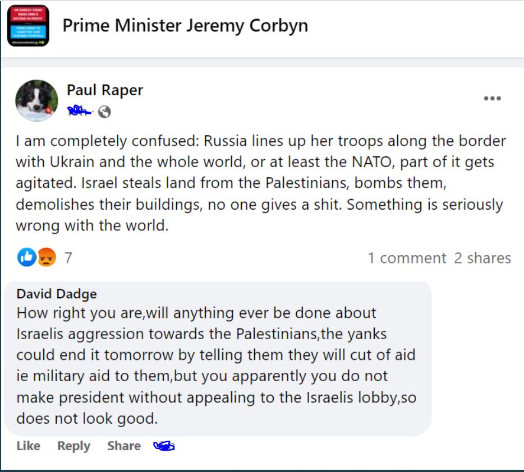
Task: Click the blue thumbs-up reaction icon
Action: click(x=26, y=257)
